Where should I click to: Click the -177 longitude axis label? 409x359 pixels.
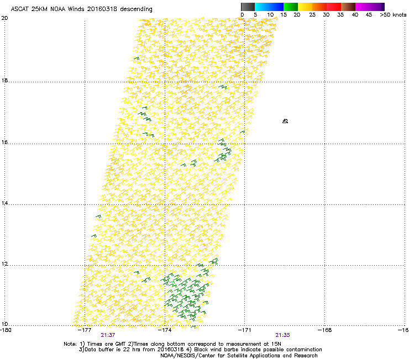(85, 330)
